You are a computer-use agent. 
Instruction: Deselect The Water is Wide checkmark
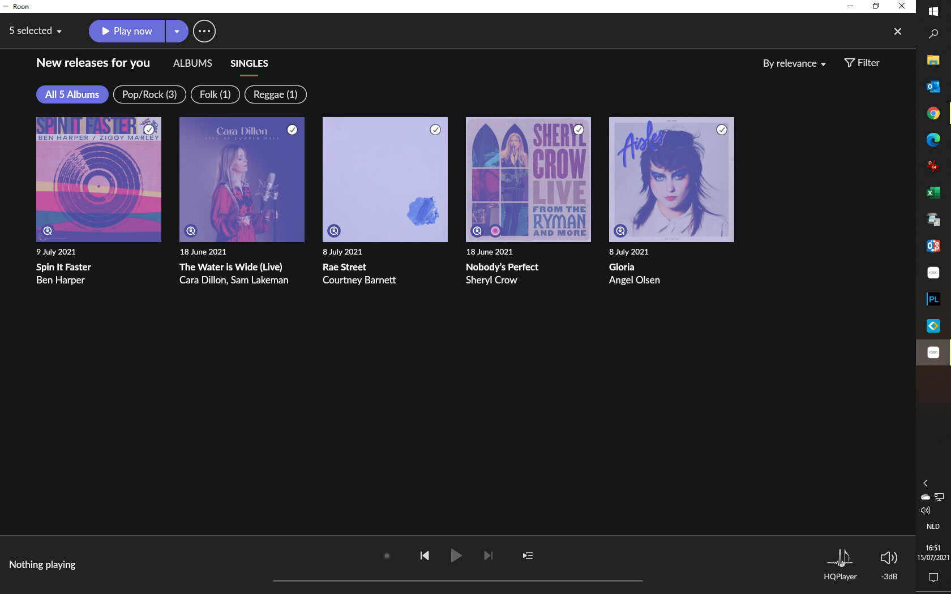(x=292, y=130)
